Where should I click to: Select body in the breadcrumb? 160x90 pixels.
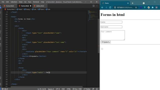[28, 9]
